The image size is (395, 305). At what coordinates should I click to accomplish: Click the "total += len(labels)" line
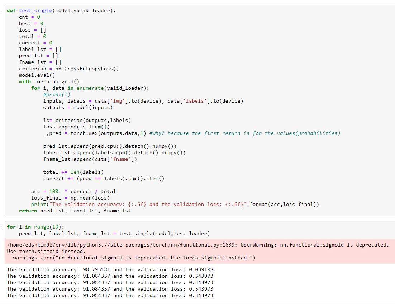point(73,172)
